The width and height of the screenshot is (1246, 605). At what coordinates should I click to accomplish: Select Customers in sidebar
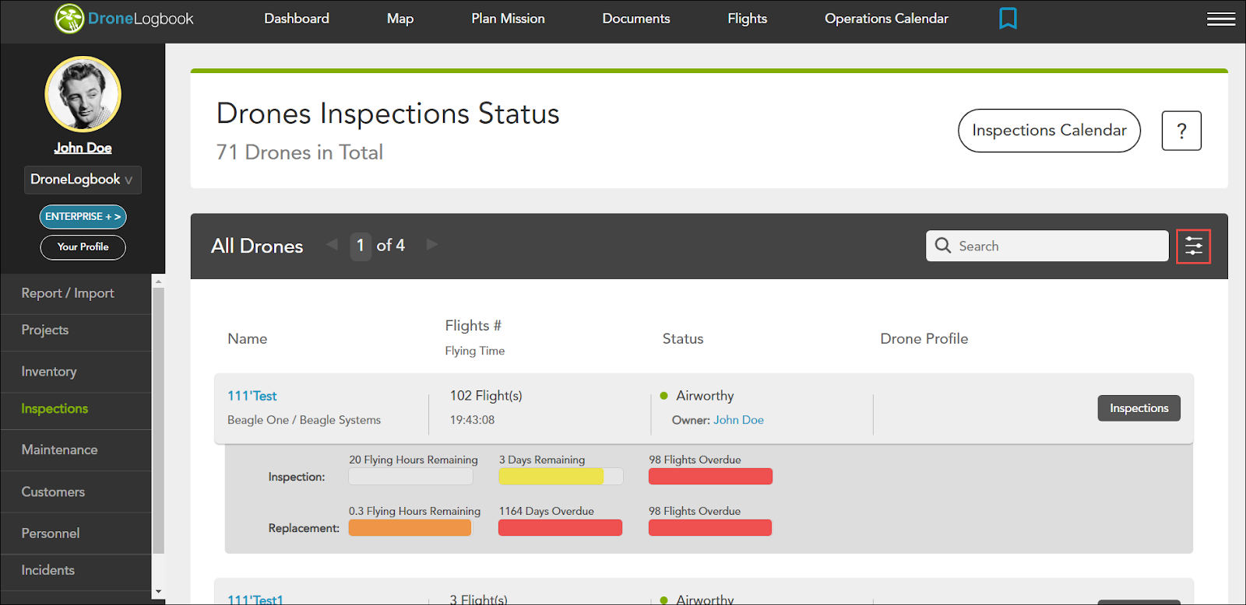53,491
